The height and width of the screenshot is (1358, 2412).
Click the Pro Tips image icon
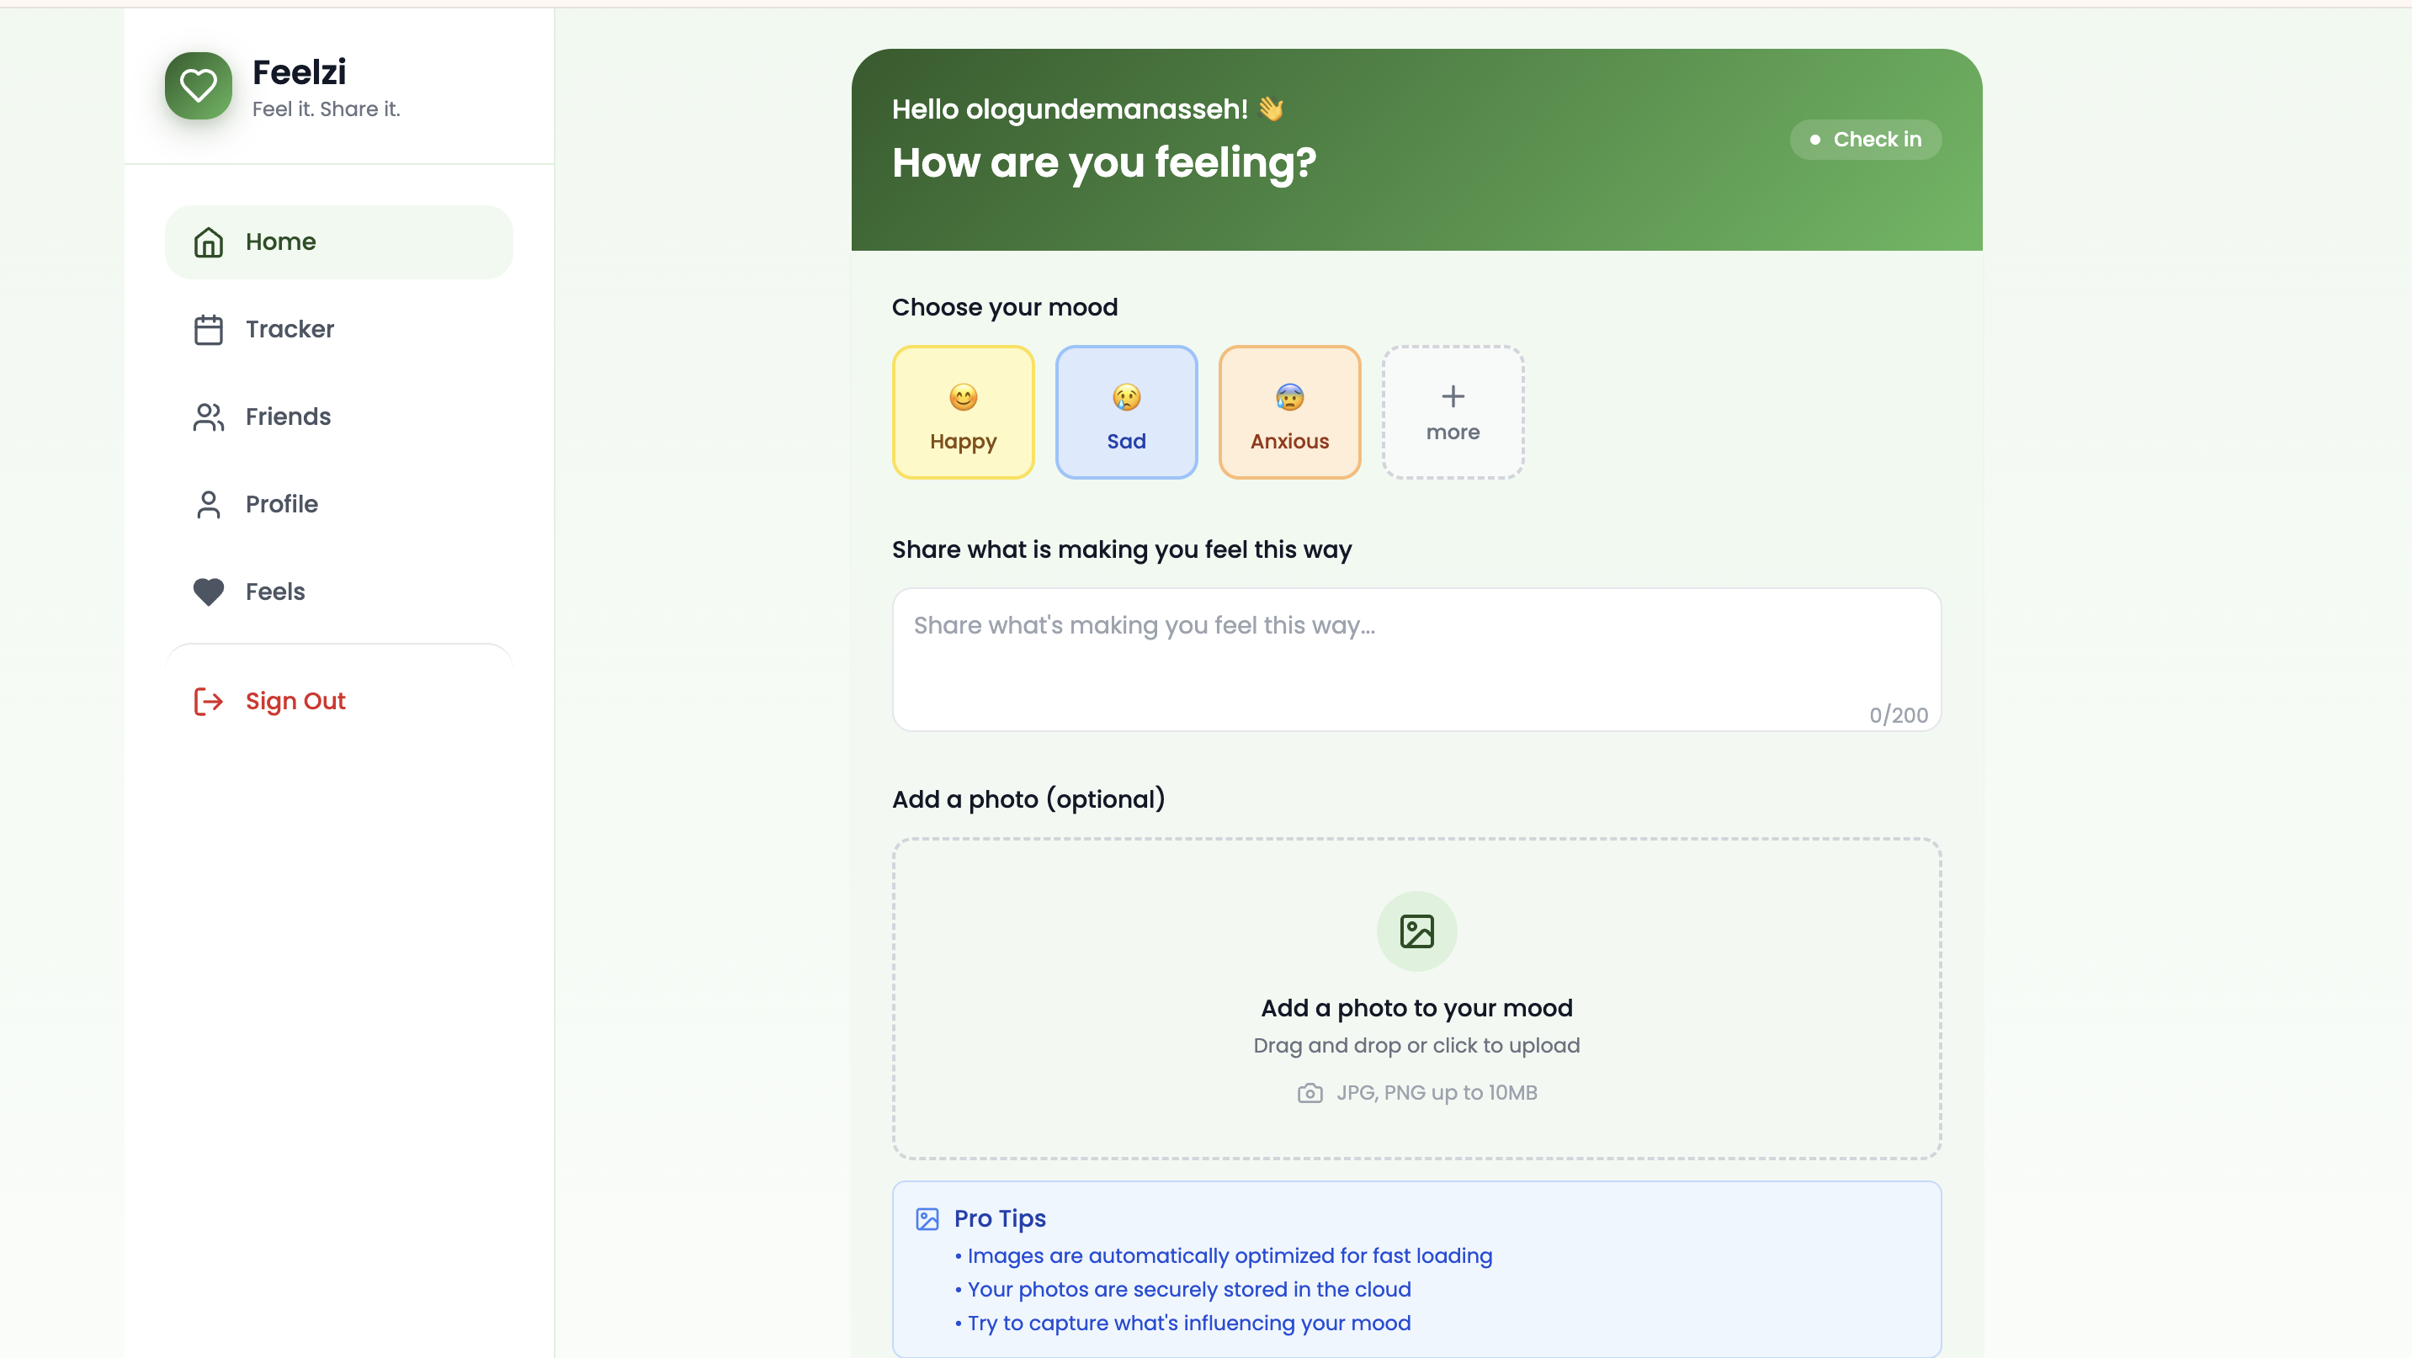coord(927,1218)
